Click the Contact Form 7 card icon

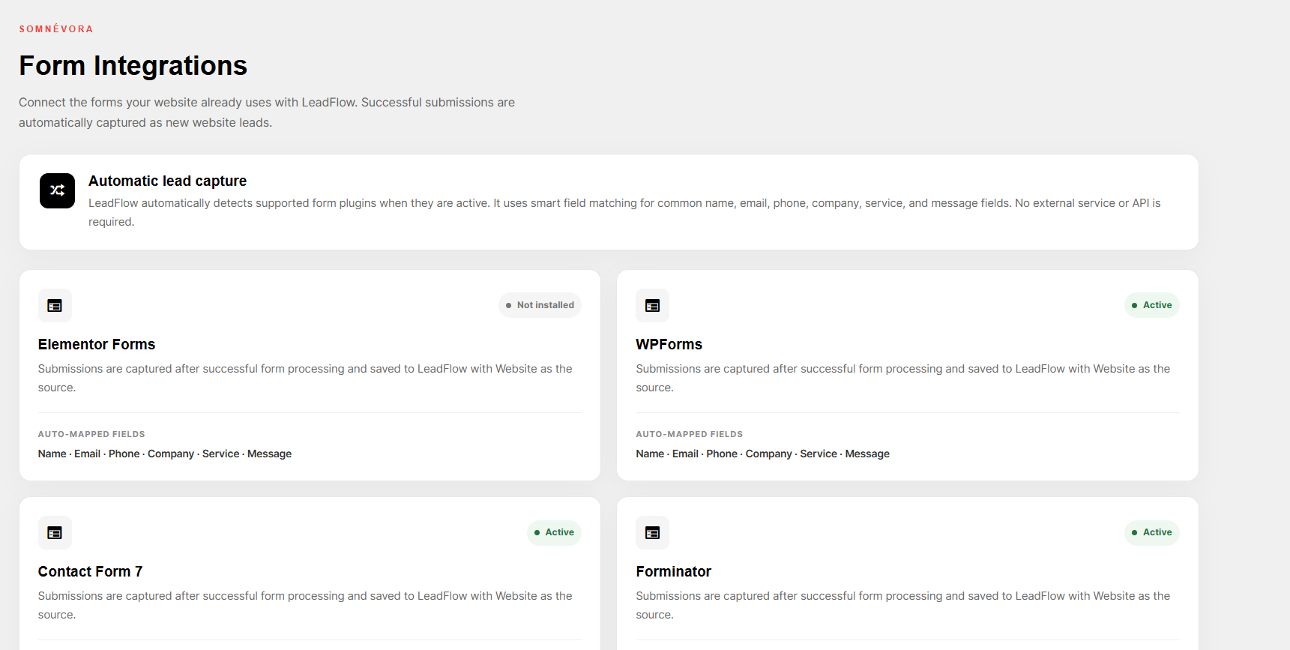[55, 532]
